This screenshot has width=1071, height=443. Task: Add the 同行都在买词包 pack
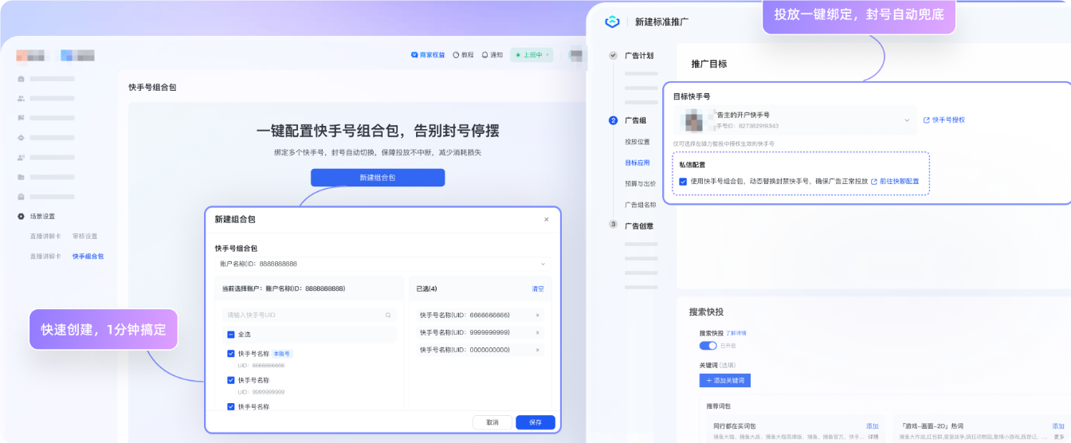tap(872, 426)
